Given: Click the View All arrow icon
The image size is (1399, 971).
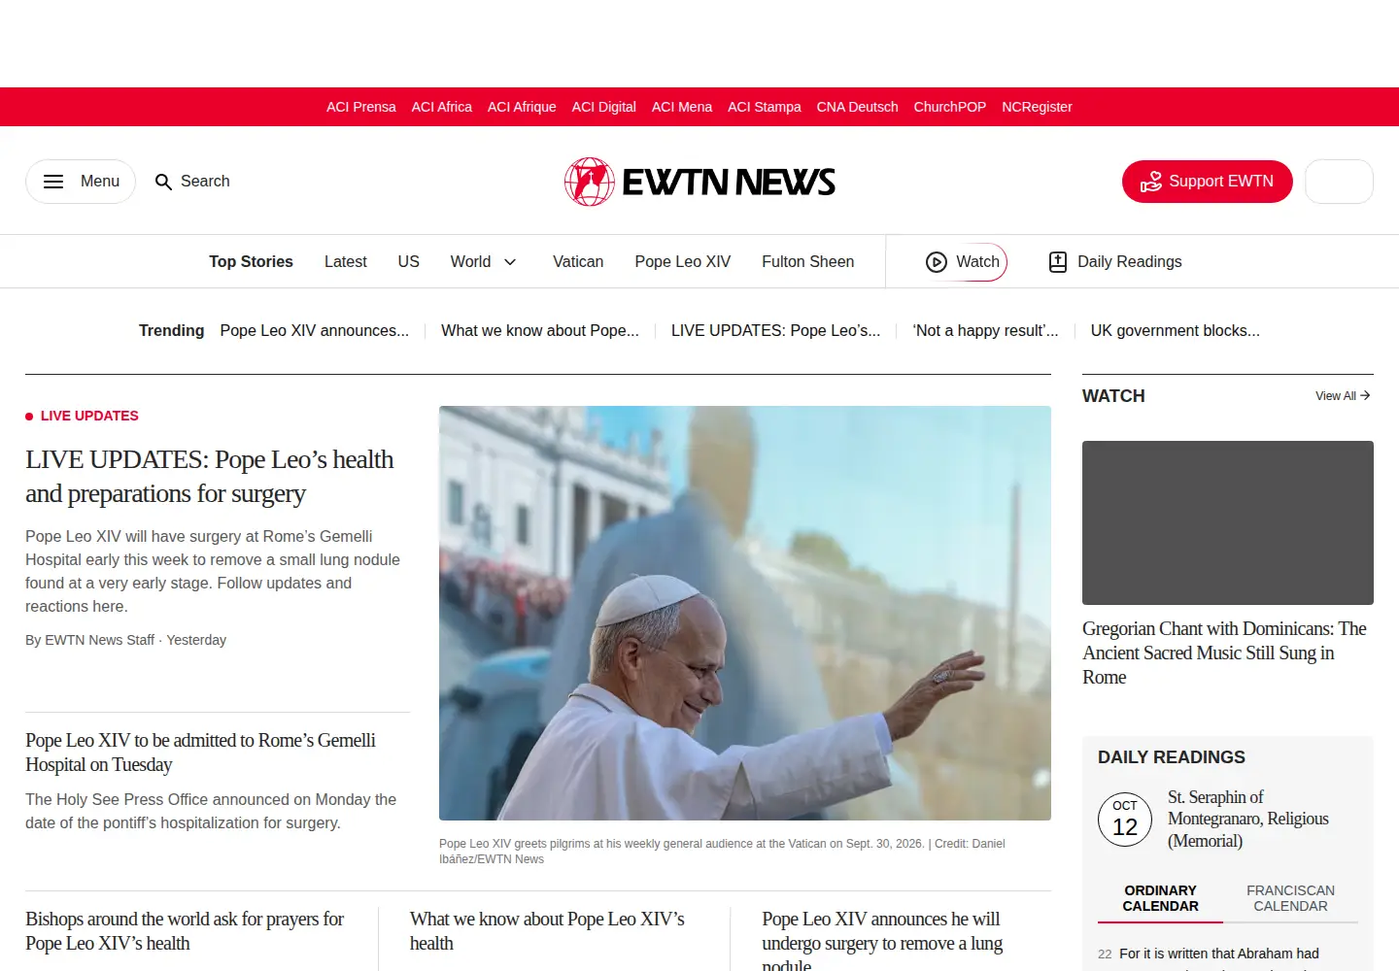Looking at the screenshot, I should coord(1365,395).
